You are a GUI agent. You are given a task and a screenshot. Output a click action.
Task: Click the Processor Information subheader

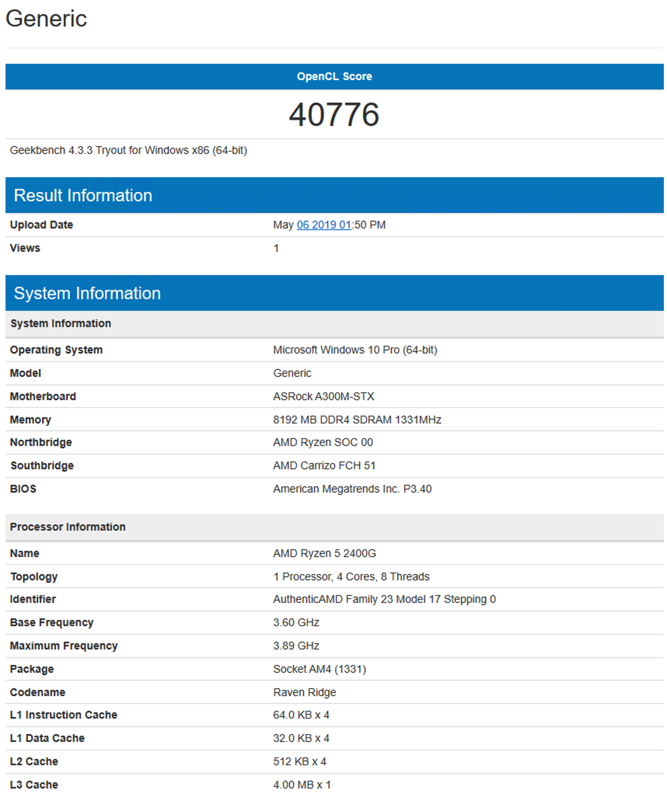(x=334, y=527)
